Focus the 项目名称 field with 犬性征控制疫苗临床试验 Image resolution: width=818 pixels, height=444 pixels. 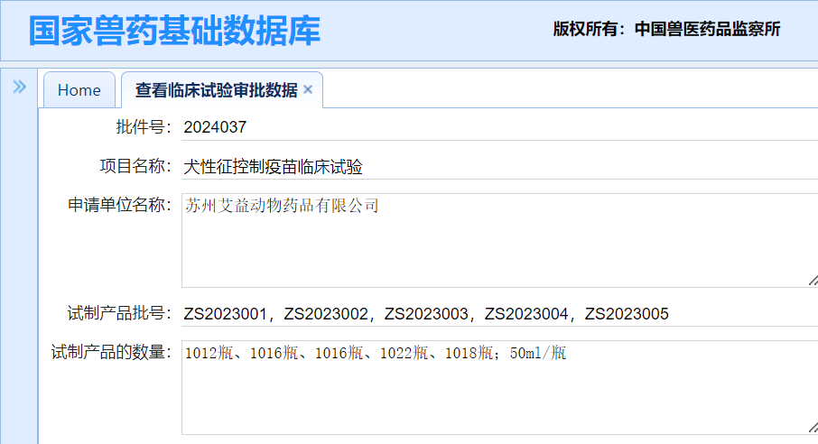coord(500,167)
